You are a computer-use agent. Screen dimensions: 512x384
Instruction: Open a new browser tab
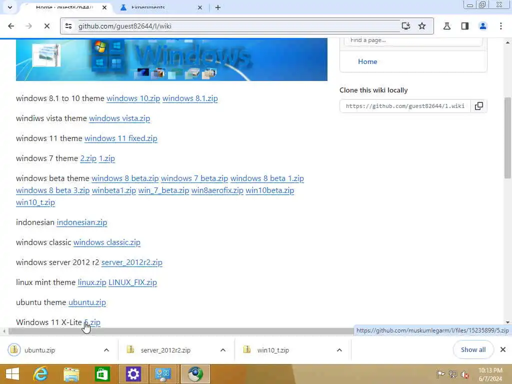(218, 7)
